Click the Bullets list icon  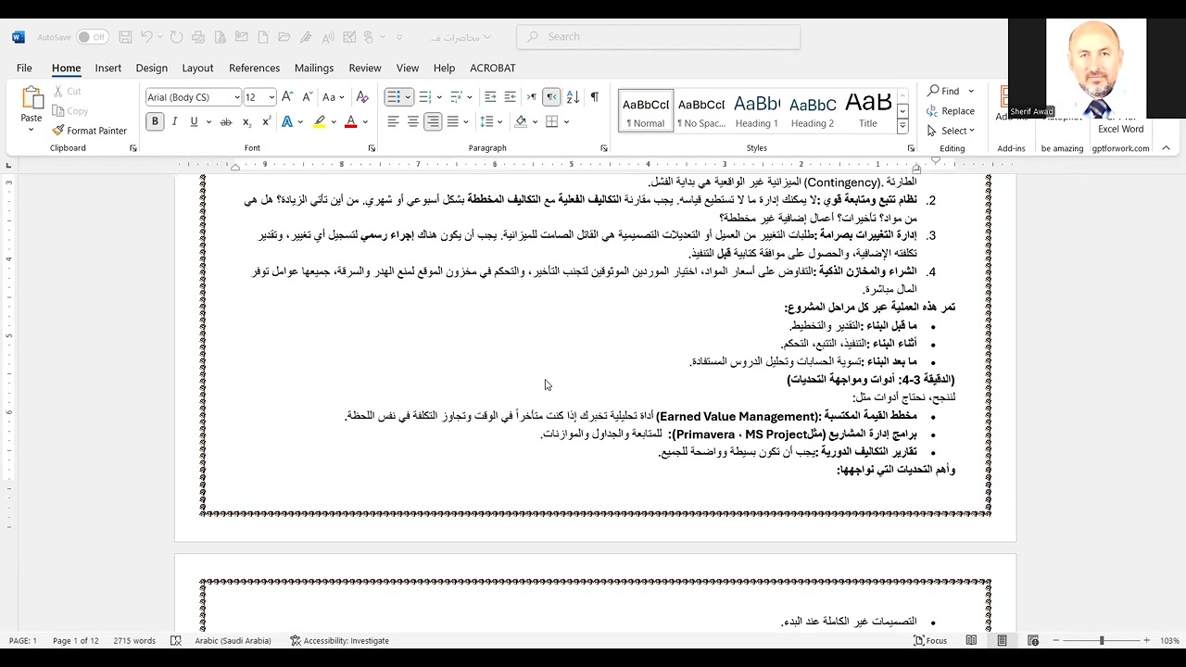(393, 97)
